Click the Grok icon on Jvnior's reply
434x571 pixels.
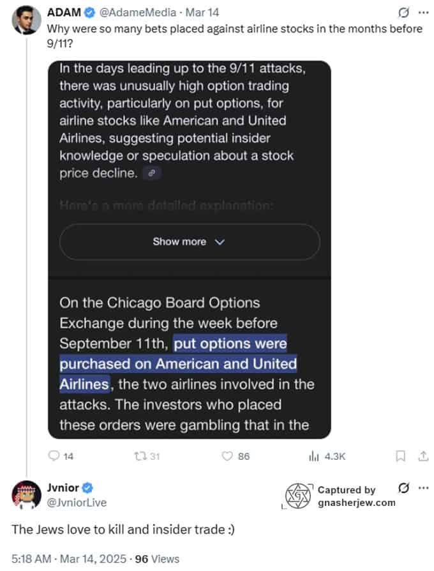point(403,489)
